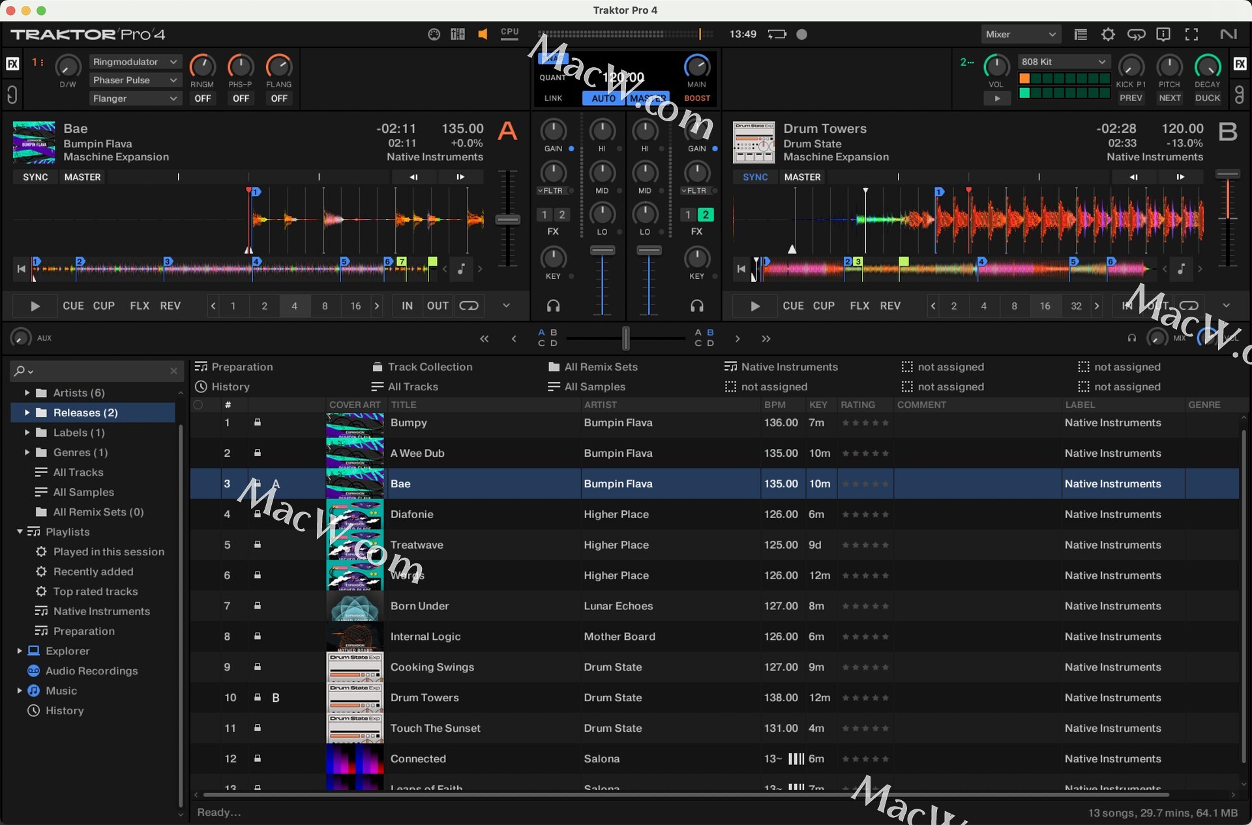Open the 808 Kit sample dropdown
The width and height of the screenshot is (1252, 825).
1064,62
